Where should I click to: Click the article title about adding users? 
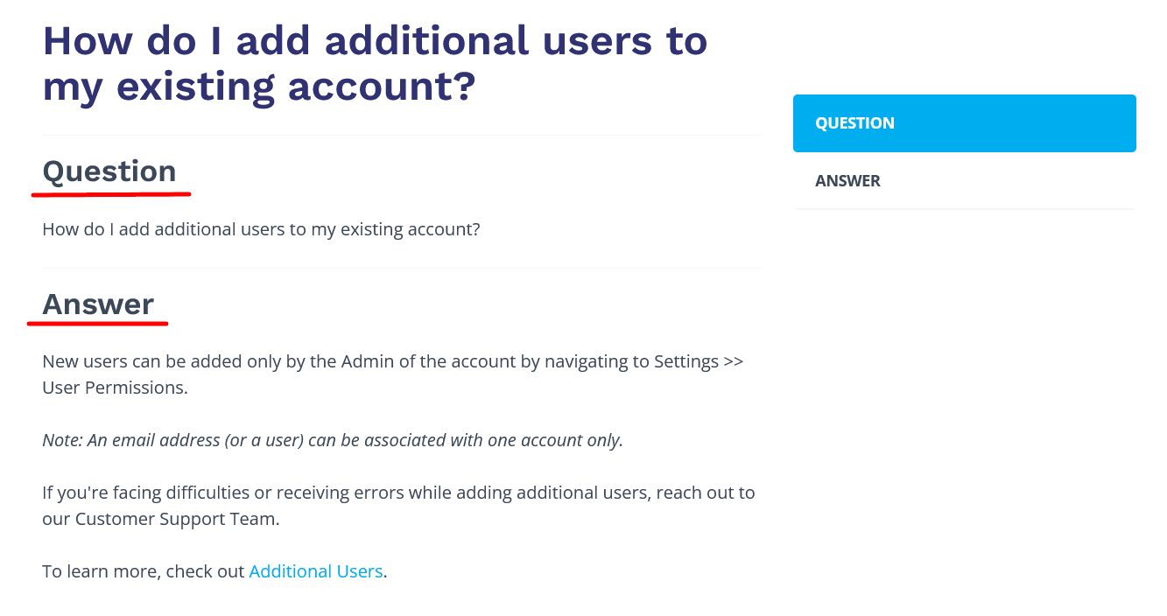(x=375, y=63)
